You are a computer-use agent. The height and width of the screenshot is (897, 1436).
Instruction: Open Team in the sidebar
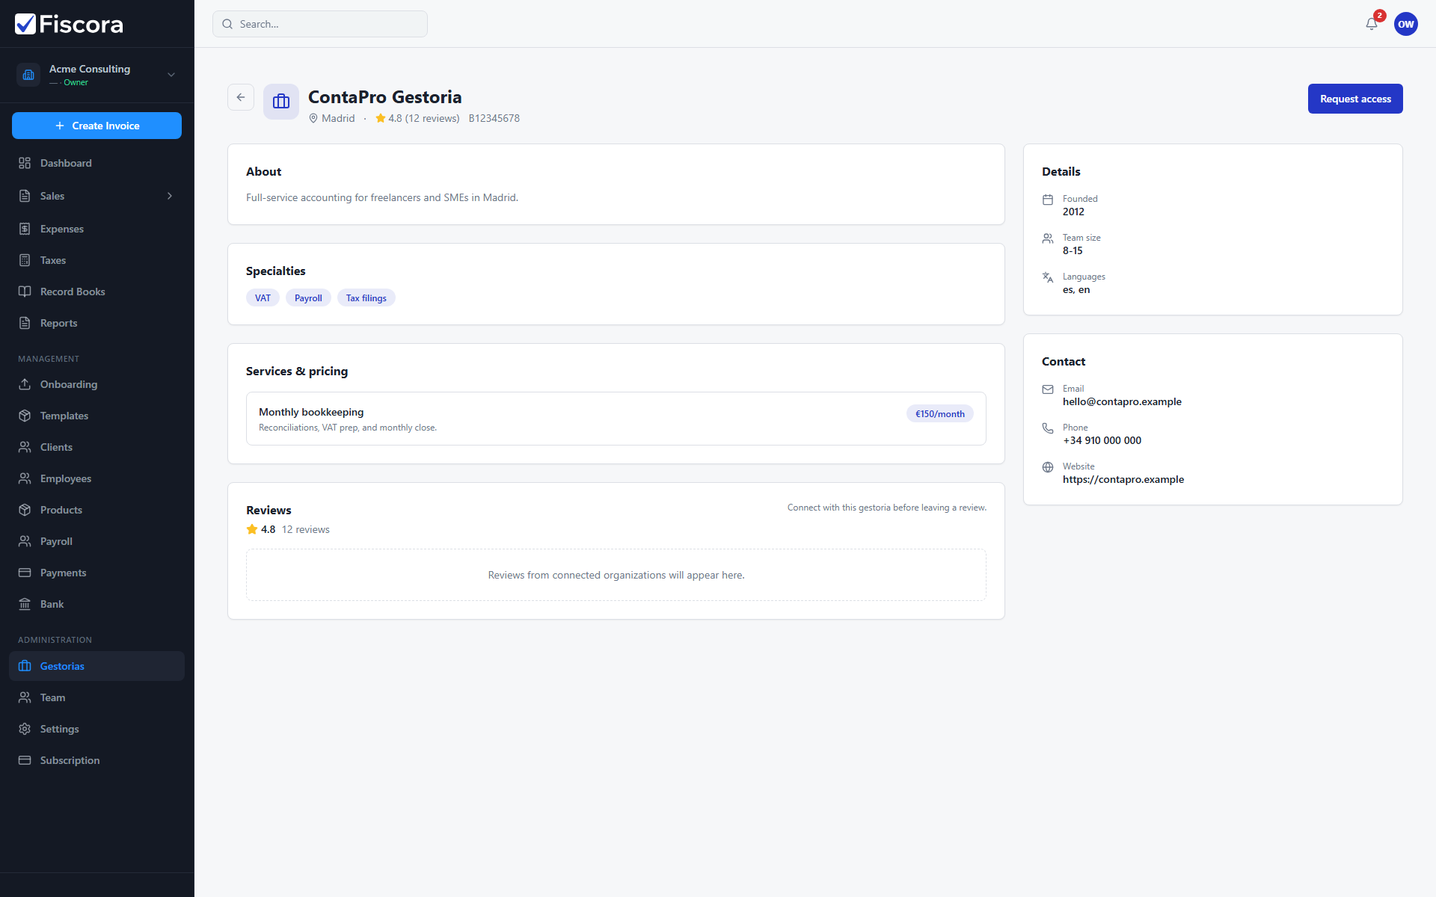(x=96, y=697)
